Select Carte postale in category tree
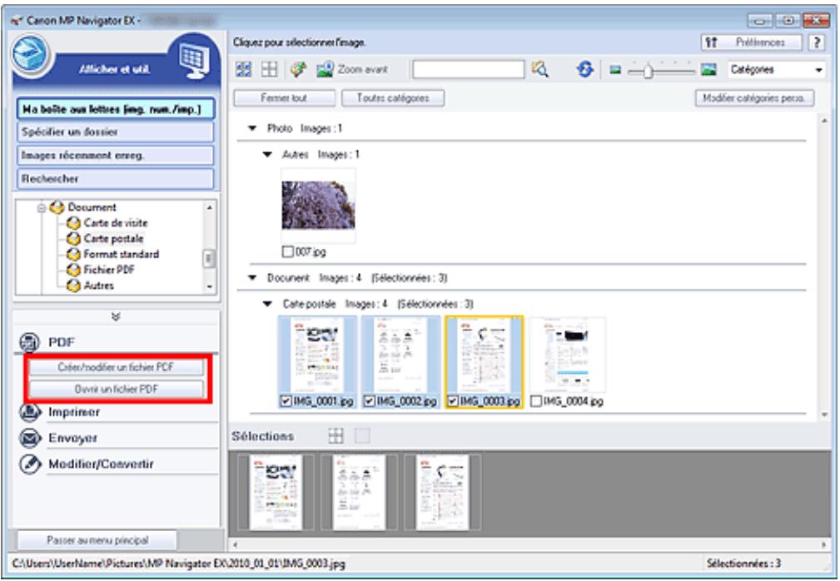 click(x=113, y=239)
